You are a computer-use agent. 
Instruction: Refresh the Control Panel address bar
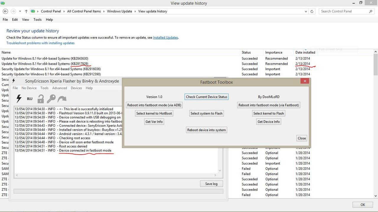coord(312,11)
